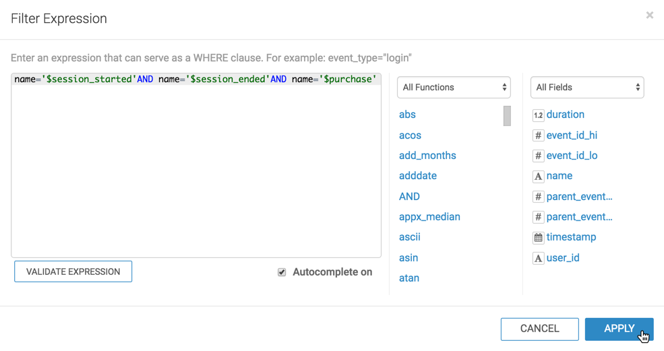Click the calendar icon next to timestamp

tap(538, 238)
